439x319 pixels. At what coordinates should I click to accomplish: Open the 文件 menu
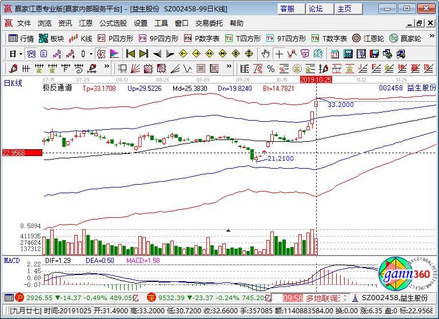(x=24, y=23)
